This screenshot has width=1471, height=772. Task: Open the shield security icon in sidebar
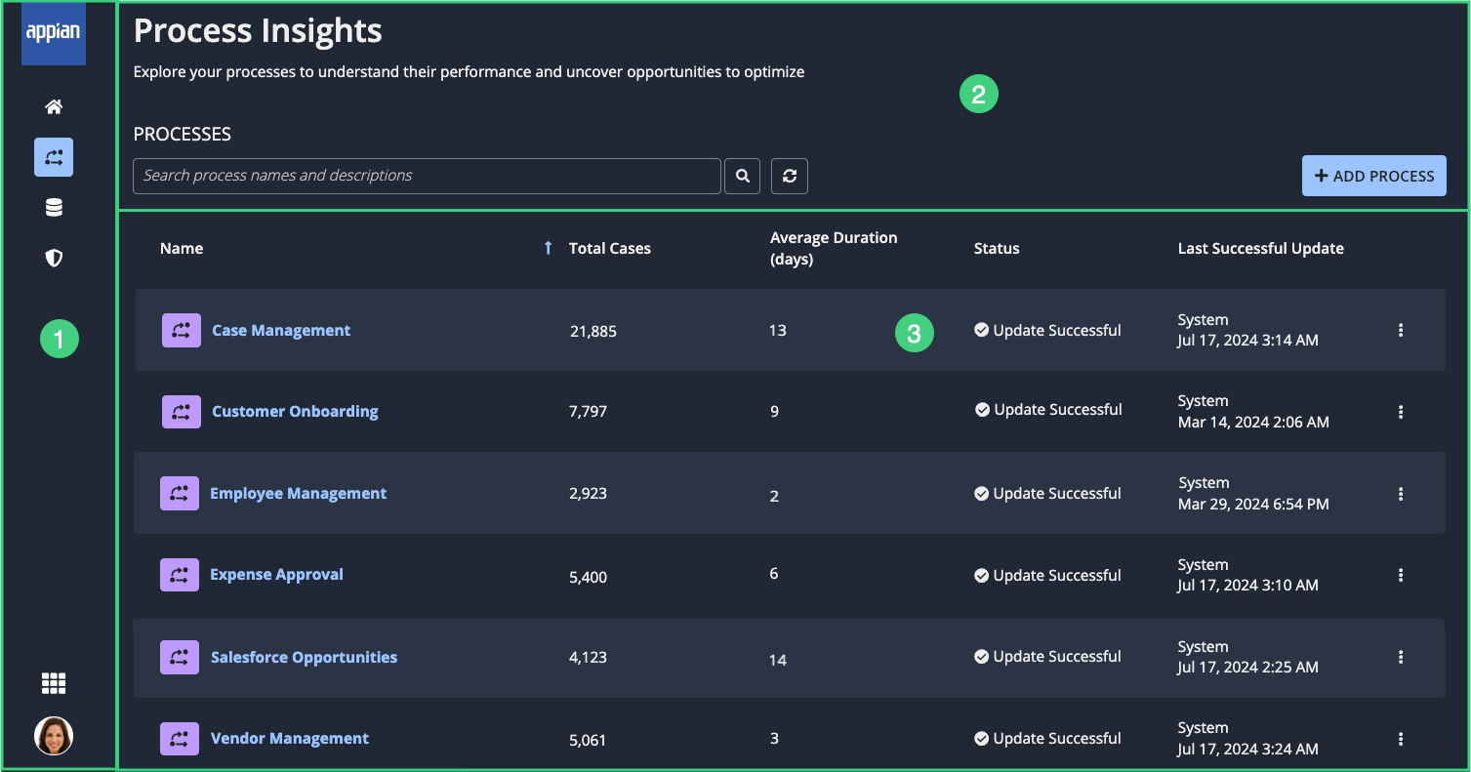click(x=54, y=258)
